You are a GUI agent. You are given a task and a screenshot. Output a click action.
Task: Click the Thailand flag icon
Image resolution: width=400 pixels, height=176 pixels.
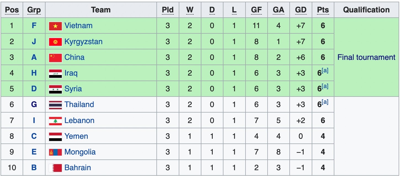(x=55, y=105)
